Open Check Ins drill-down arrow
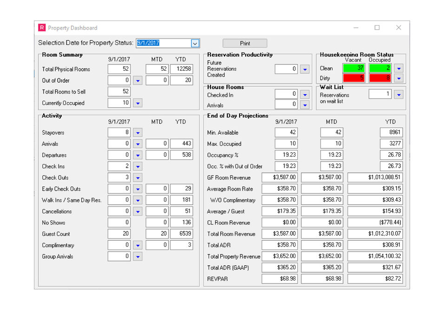This screenshot has height=314, width=446. (138, 166)
